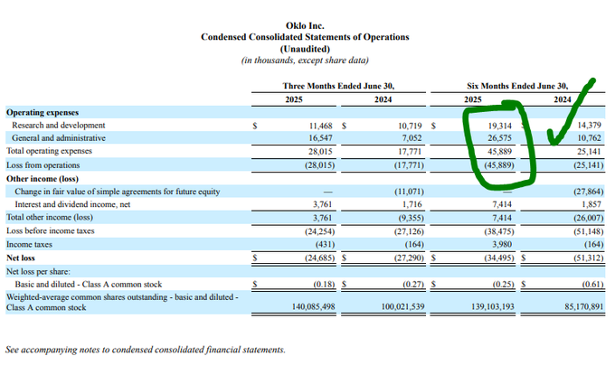
Task: Click the 'Loss from operations' row label
Action: click(43, 165)
